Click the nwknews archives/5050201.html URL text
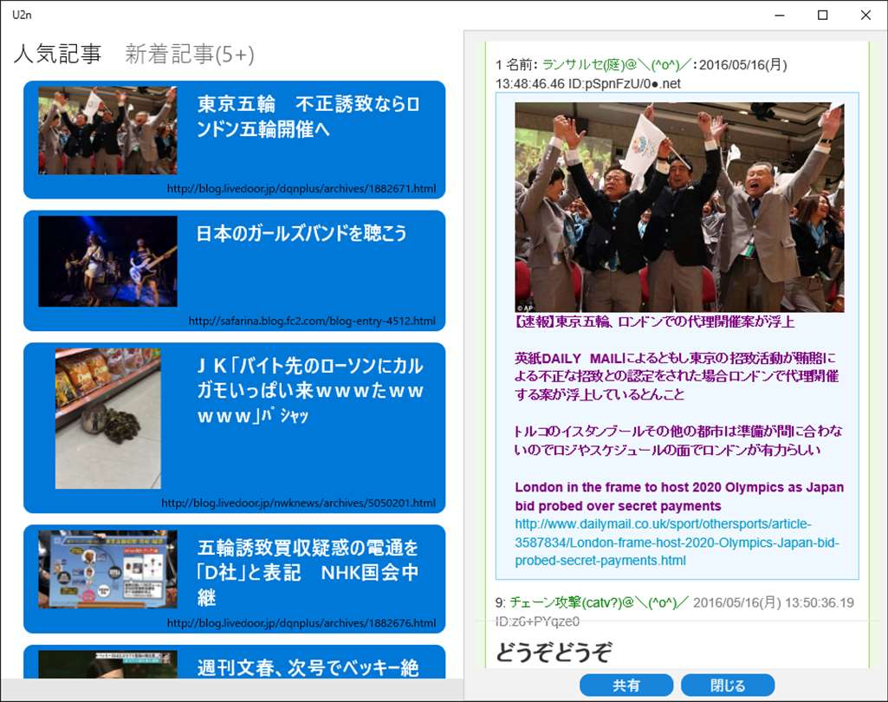The width and height of the screenshot is (888, 702). point(298,504)
